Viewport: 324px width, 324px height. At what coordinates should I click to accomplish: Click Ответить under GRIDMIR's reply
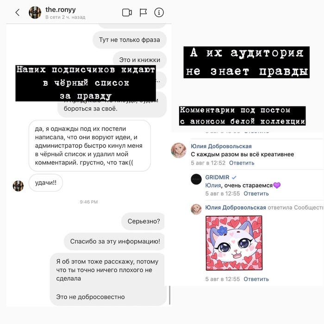click(x=256, y=193)
